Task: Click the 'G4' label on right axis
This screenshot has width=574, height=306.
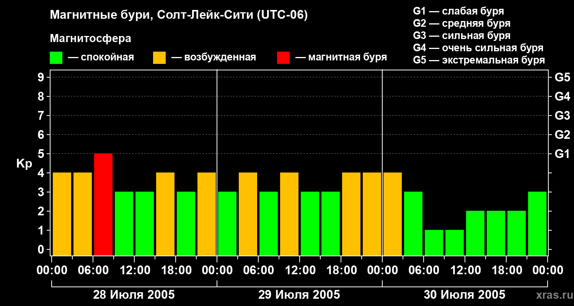Action: (563, 96)
